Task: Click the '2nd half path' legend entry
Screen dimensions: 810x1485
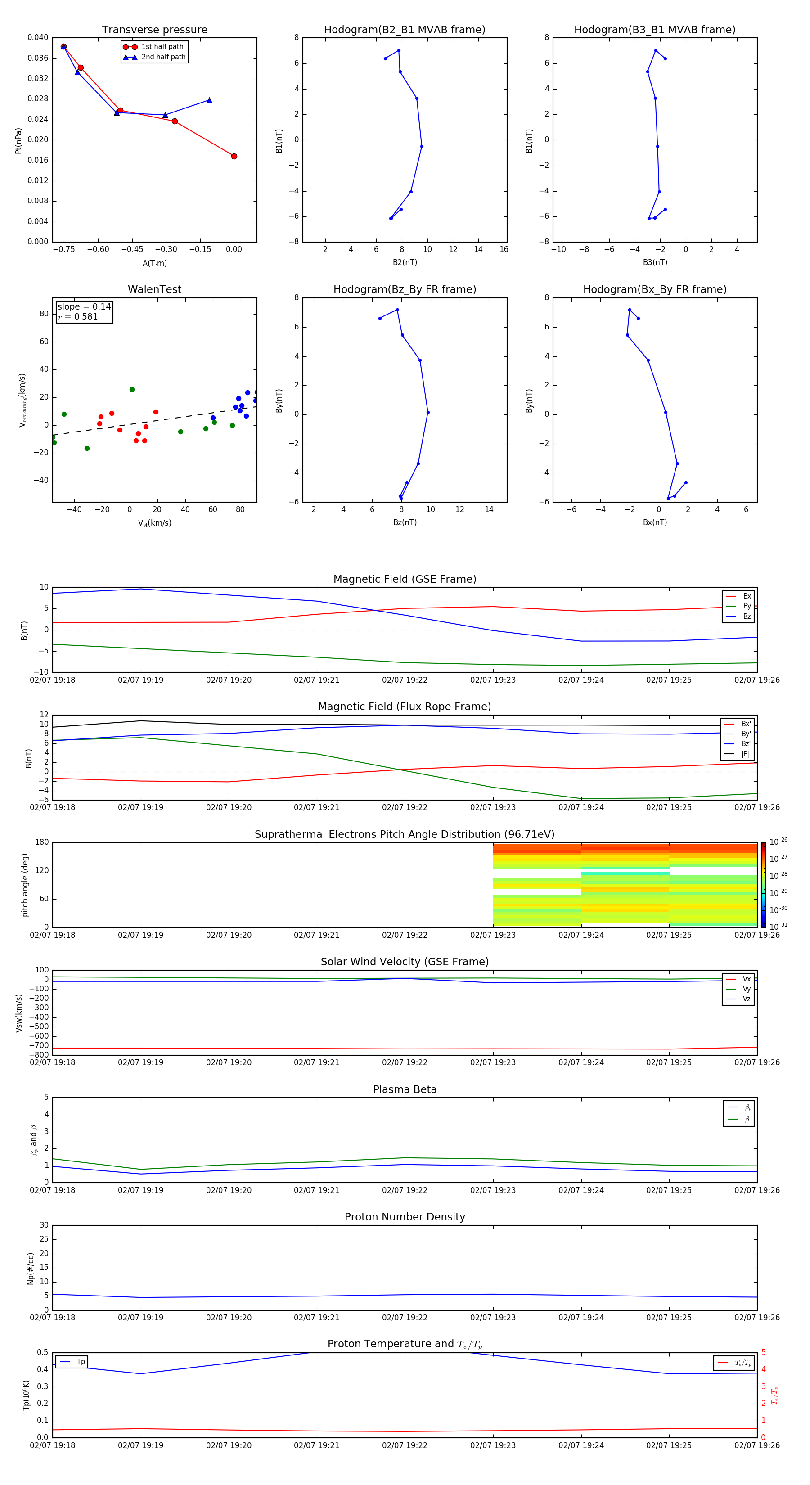Action: pos(154,57)
